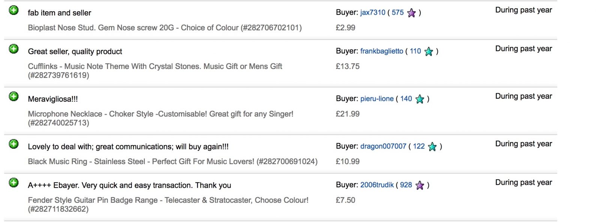Select Microphone Necklace Choker Style item text
Screen dimensions: 600x223
coord(160,118)
